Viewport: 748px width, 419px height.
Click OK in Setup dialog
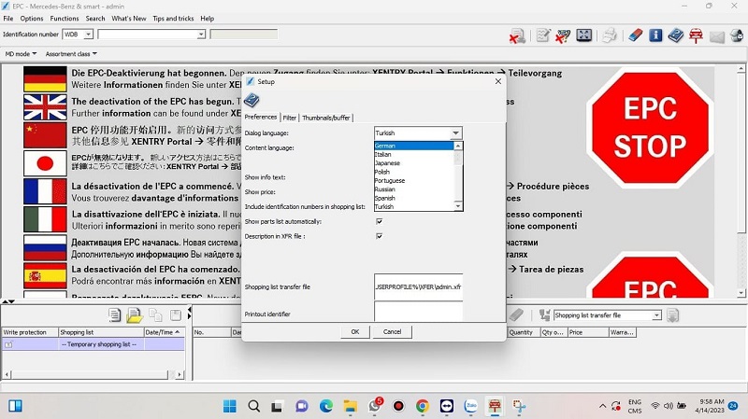355,332
